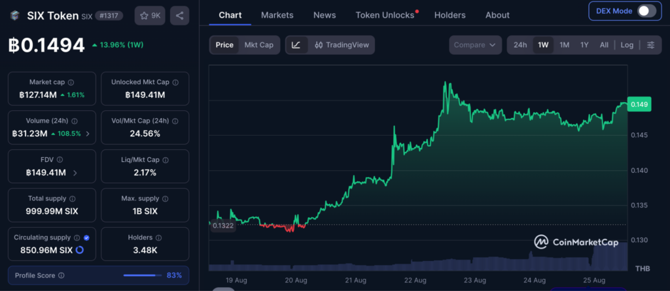This screenshot has width=670, height=291.
Task: Show Vol/Mkt Cap (24h) info icon
Action: point(175,121)
